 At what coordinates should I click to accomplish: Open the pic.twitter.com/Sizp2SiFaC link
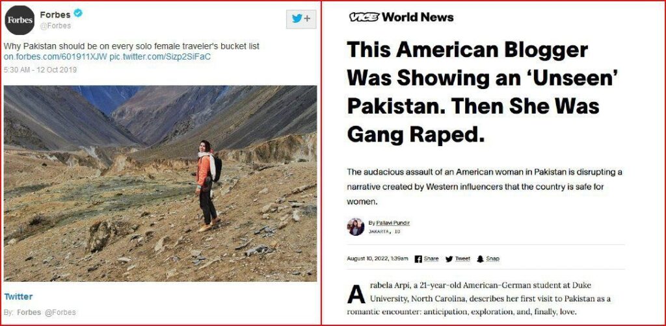click(160, 56)
